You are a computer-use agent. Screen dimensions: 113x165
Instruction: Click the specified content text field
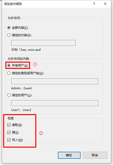point(43,43)
